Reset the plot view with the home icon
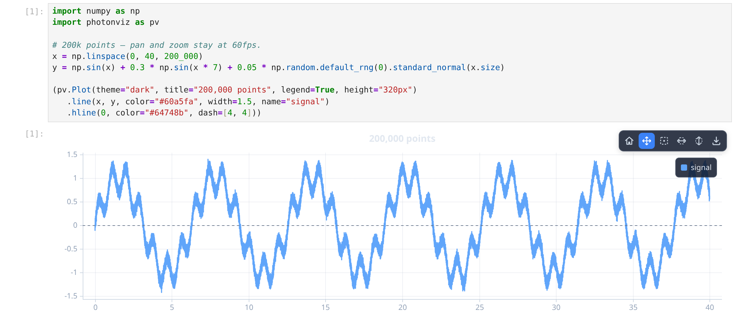The width and height of the screenshot is (735, 327). click(629, 141)
